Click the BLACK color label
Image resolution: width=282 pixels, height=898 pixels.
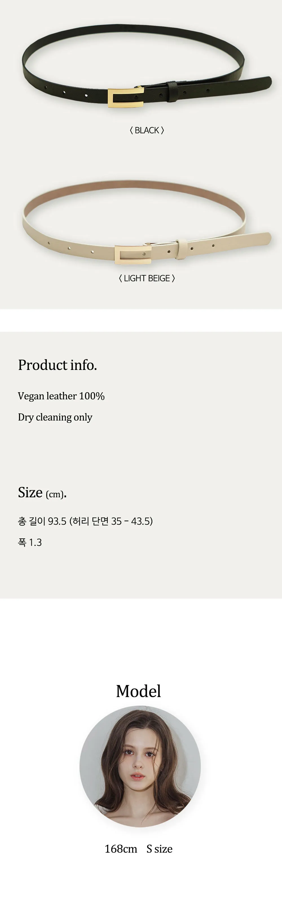[x=147, y=130]
